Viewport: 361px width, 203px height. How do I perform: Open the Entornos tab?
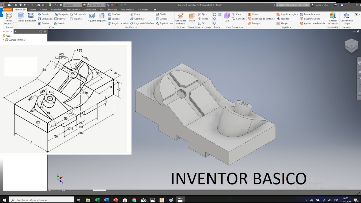pyautogui.click(x=113, y=9)
